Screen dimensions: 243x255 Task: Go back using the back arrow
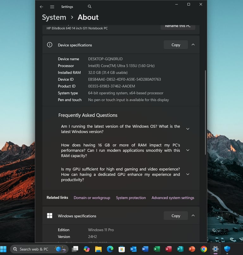[41, 7]
